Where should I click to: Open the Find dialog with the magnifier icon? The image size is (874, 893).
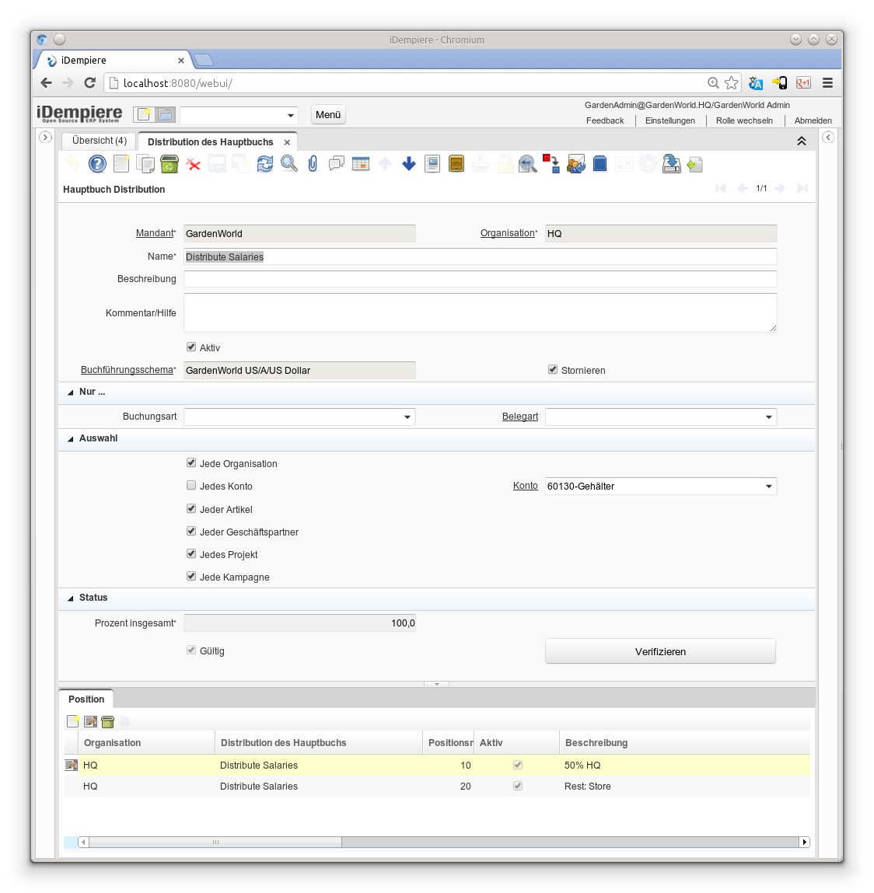click(x=288, y=164)
